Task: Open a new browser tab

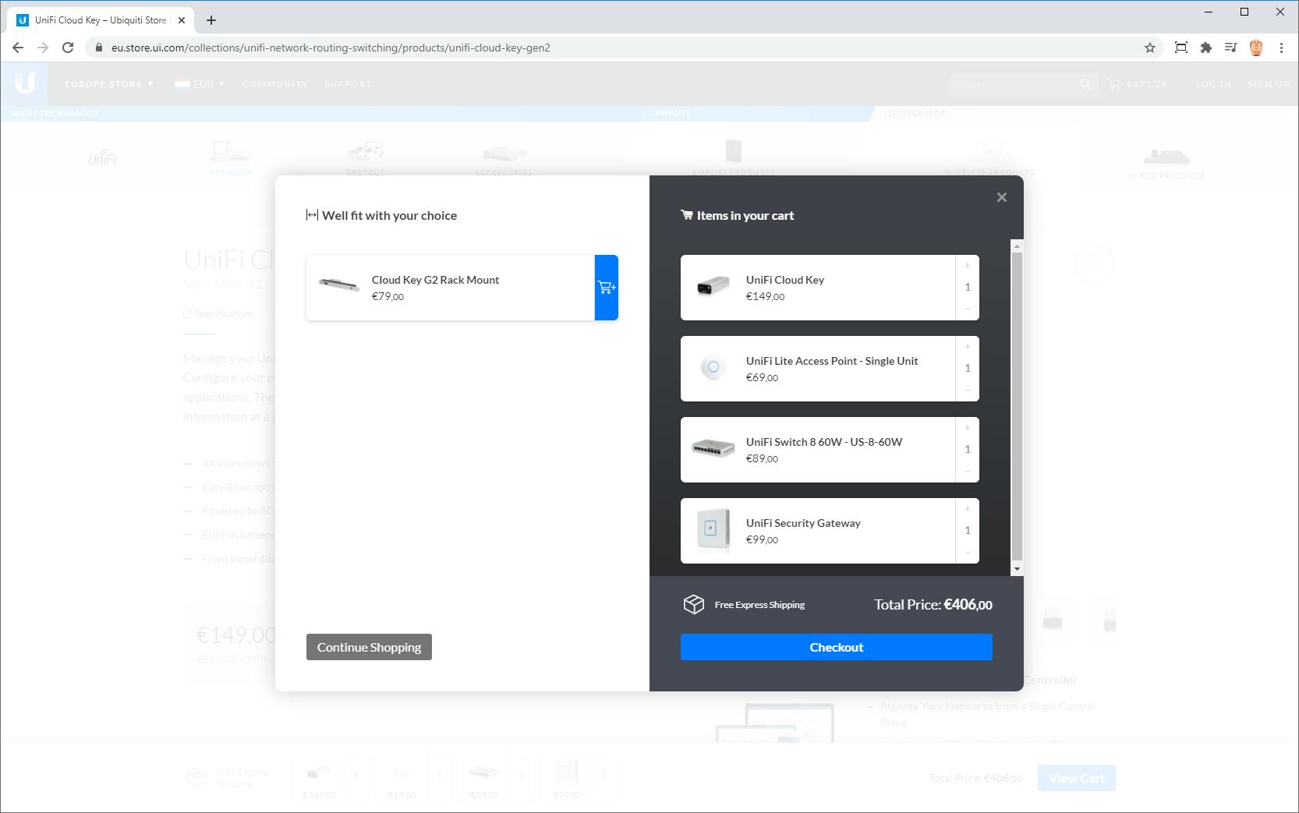Action: (x=211, y=20)
